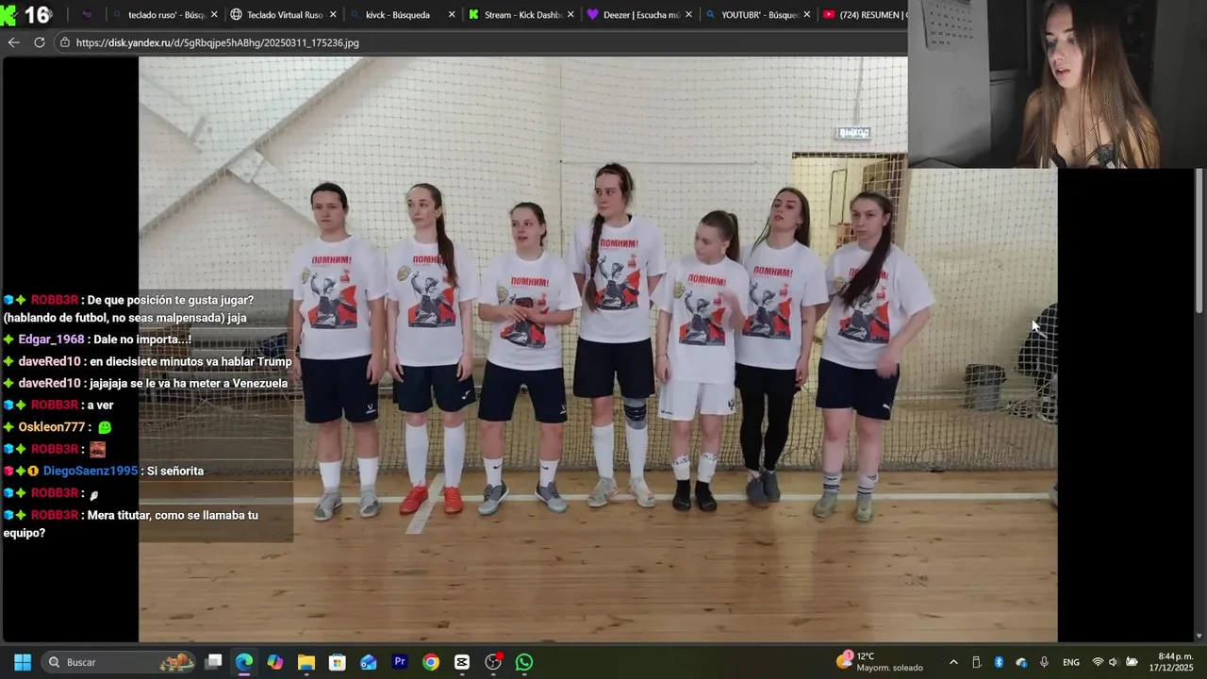Click username Edgar_1968 in chat
Image resolution: width=1207 pixels, height=679 pixels.
click(x=51, y=339)
